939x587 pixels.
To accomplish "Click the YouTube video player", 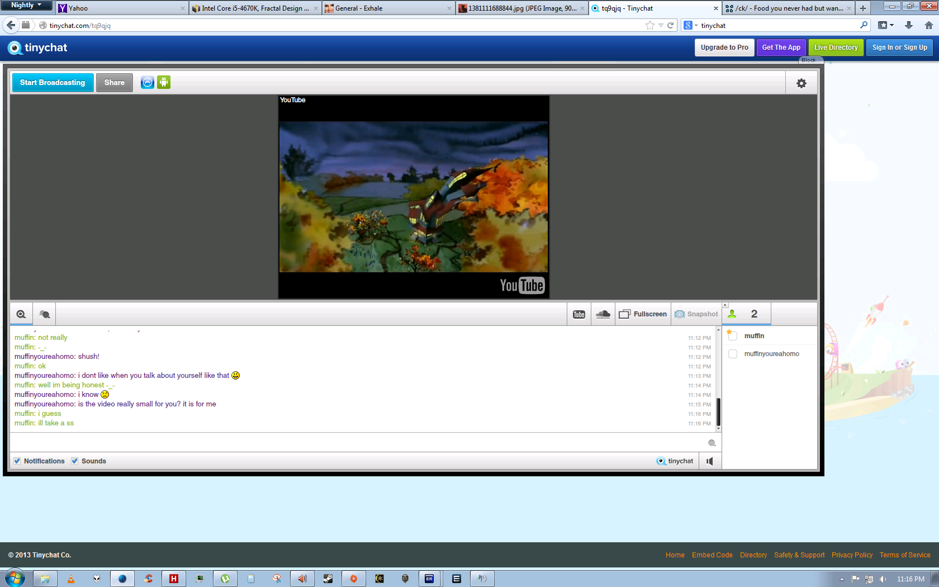I will tap(414, 197).
